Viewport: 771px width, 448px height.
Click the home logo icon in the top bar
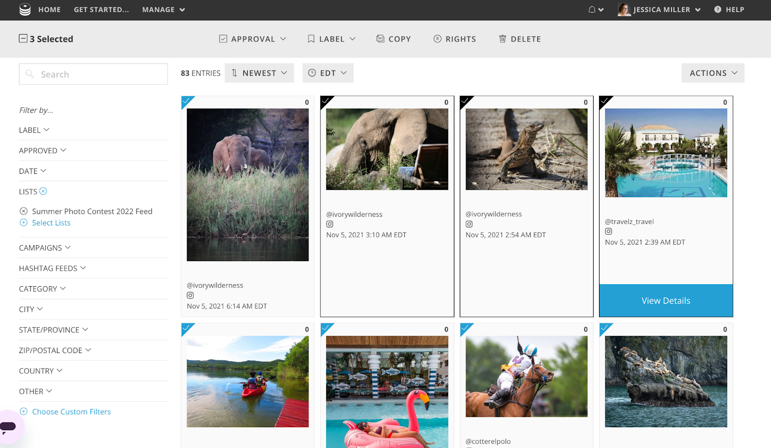click(25, 10)
